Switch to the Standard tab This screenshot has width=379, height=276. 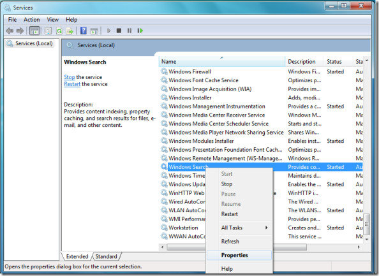point(106,256)
